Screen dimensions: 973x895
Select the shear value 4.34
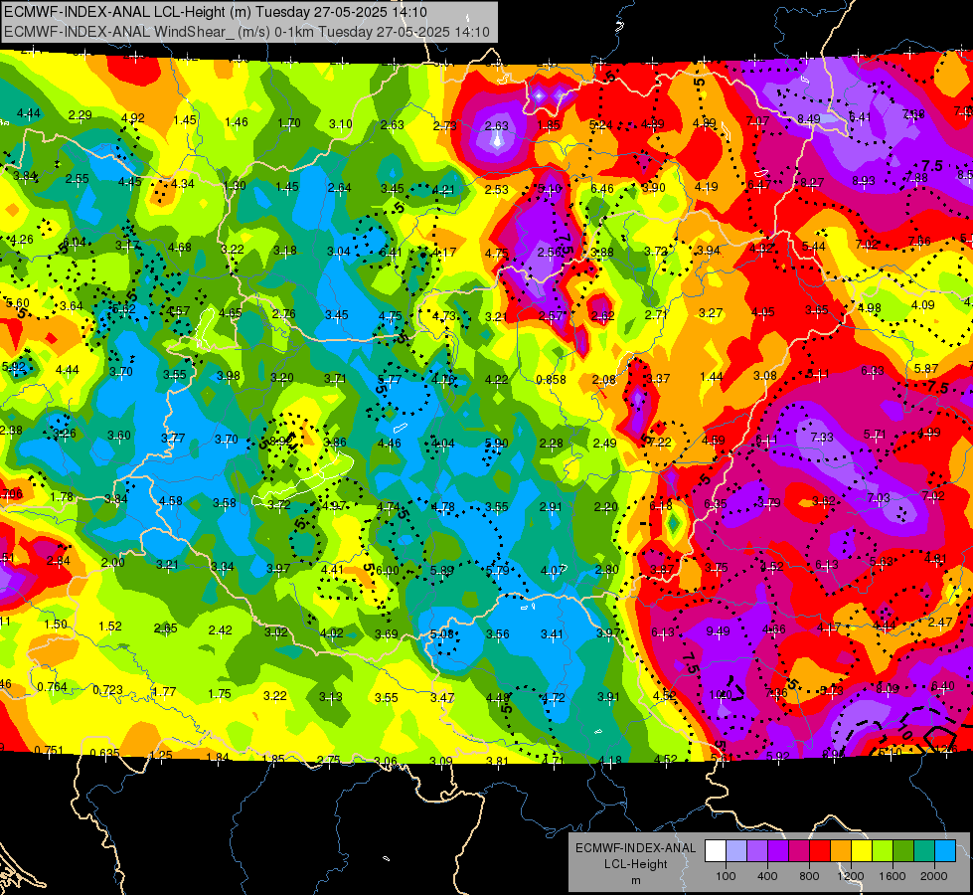click(183, 183)
